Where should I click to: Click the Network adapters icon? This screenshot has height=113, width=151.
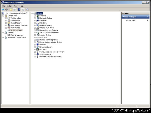(x=38, y=47)
